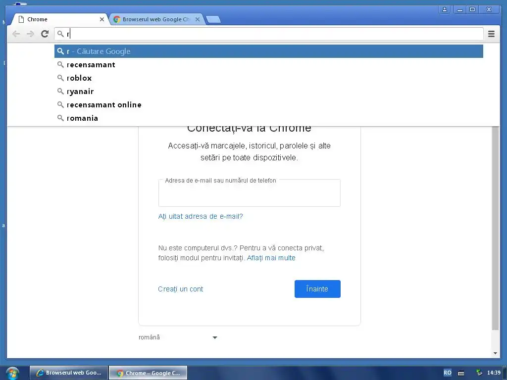Open the Chrome hamburger menu
The width and height of the screenshot is (507, 380).
[x=491, y=34]
